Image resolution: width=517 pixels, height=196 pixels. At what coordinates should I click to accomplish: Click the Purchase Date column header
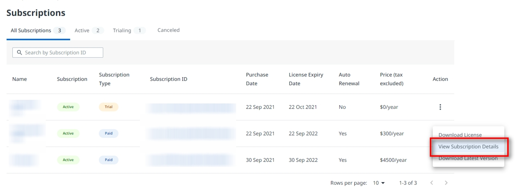pos(257,79)
